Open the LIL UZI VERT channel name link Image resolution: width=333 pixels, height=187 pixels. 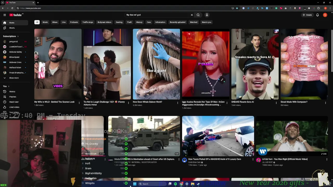click(x=267, y=162)
